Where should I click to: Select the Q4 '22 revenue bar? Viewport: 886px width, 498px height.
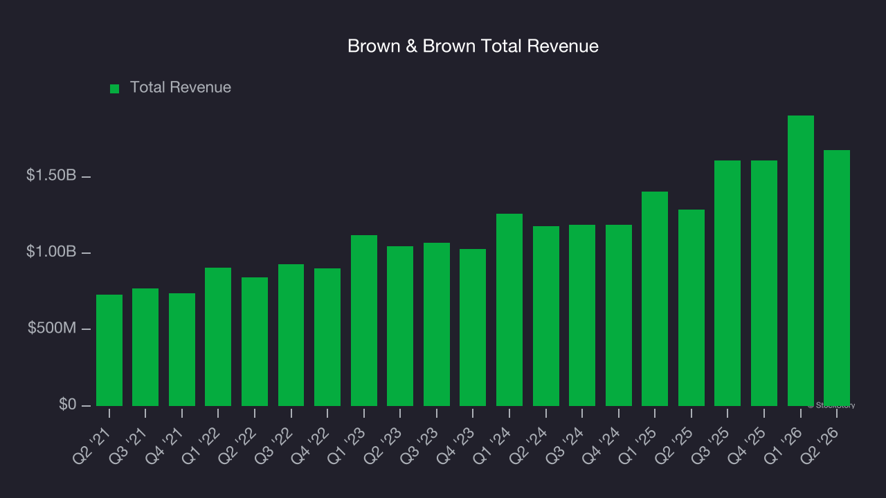click(x=327, y=337)
